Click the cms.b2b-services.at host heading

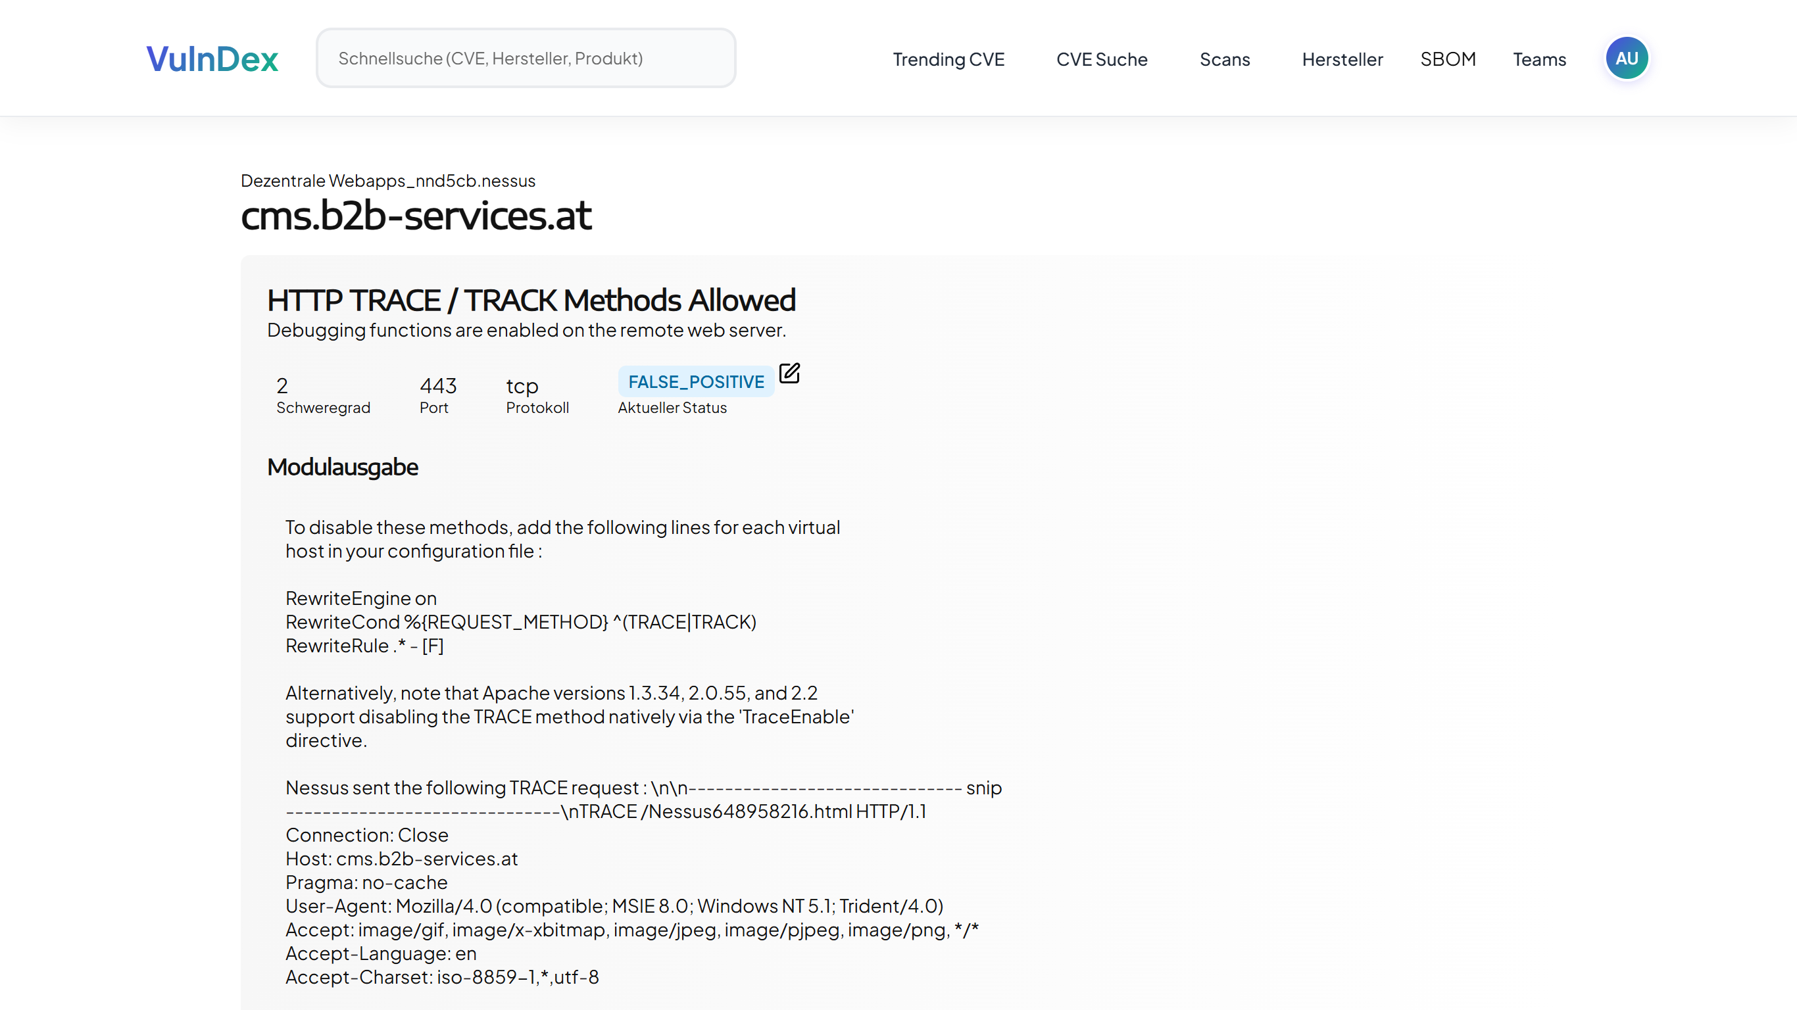(x=416, y=216)
